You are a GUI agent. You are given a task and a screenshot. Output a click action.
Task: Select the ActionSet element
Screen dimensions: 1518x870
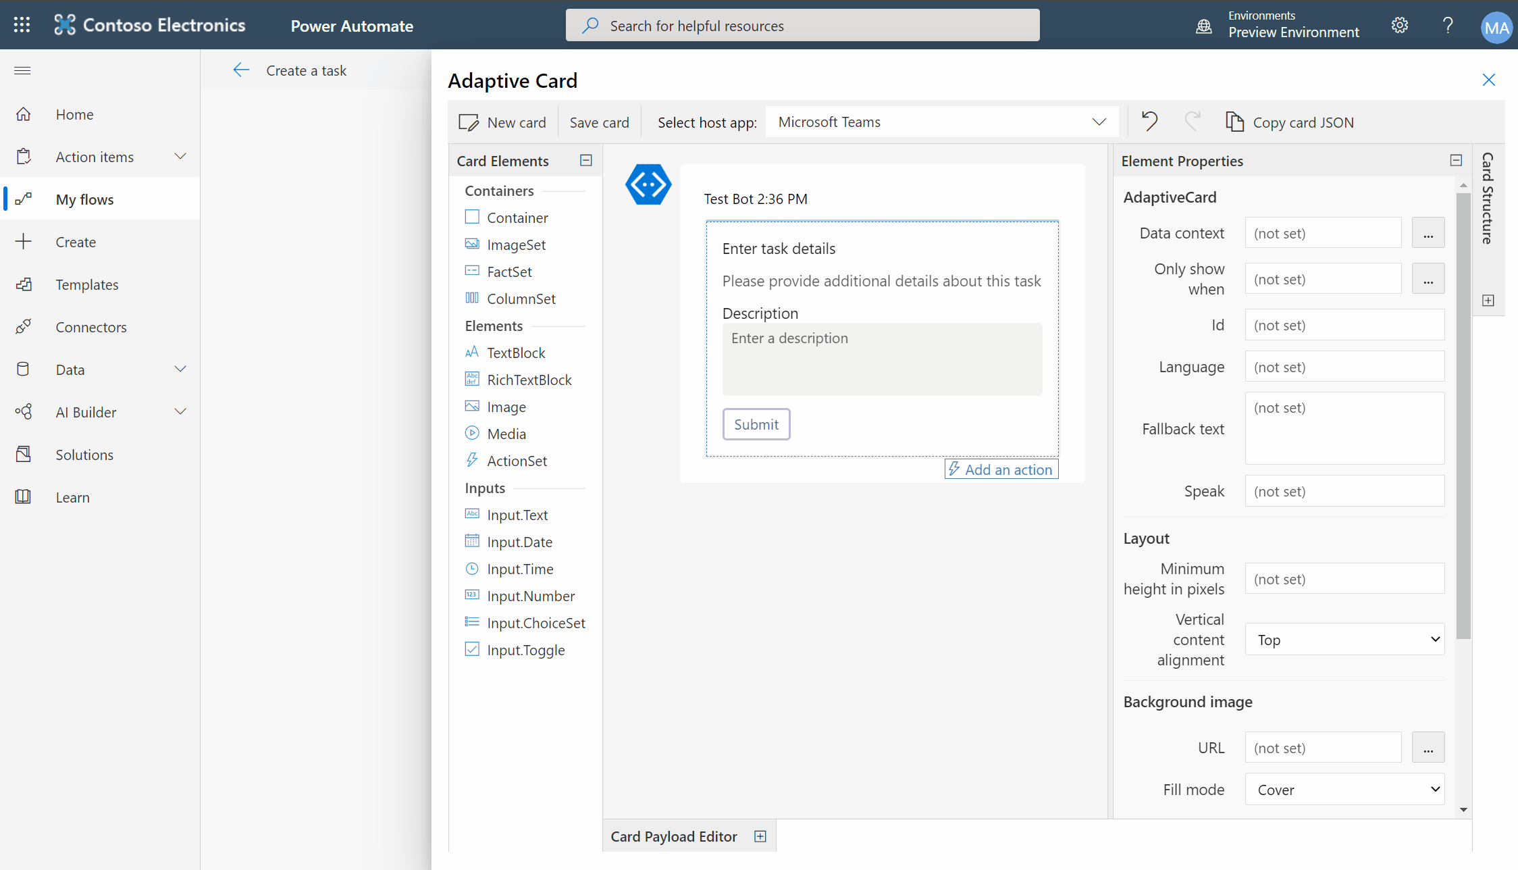click(506, 461)
